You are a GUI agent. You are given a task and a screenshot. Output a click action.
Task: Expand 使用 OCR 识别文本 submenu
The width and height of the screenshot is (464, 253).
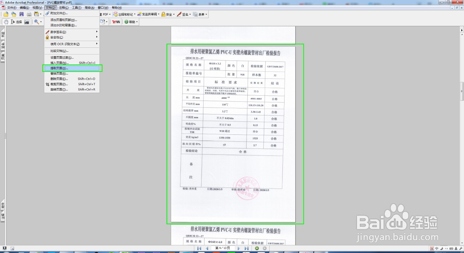(x=72, y=44)
